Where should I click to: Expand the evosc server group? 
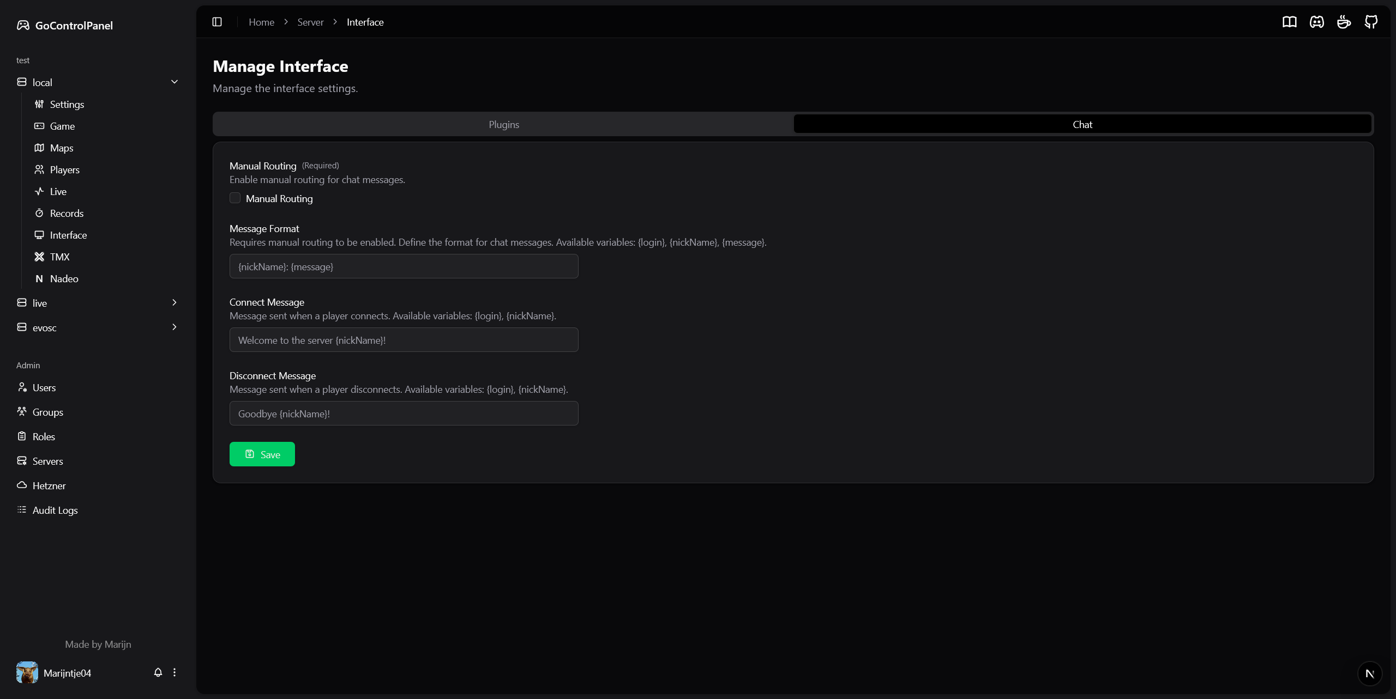click(174, 327)
